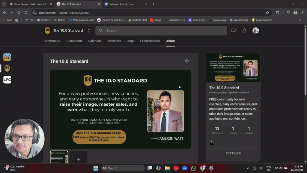Open the Classroom tab
307x173 pixels.
click(74, 41)
